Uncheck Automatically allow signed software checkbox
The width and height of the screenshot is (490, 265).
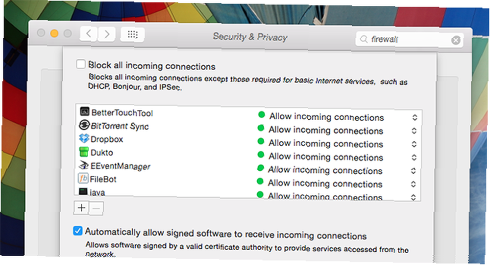click(x=78, y=231)
